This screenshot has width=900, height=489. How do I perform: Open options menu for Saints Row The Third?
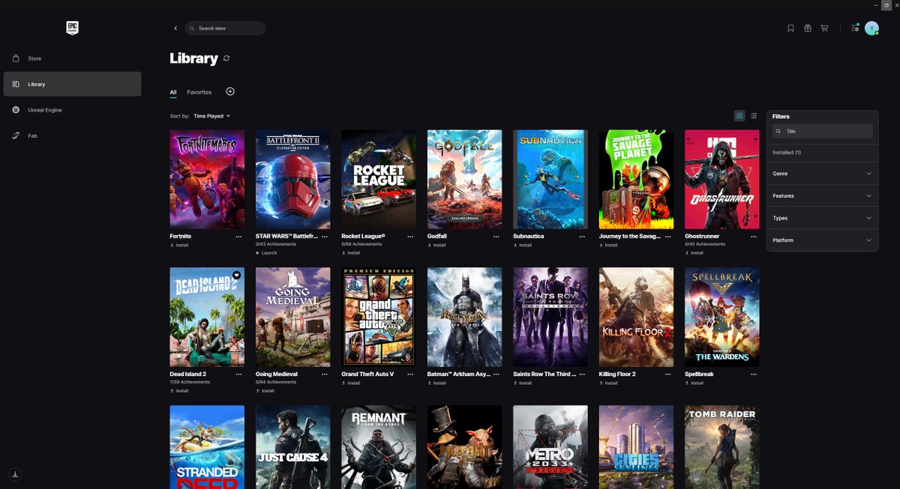pos(582,374)
